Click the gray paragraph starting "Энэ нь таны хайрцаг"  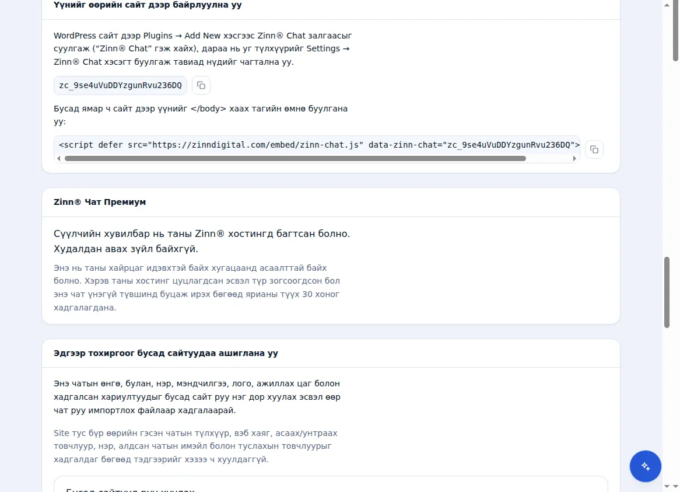tap(197, 288)
